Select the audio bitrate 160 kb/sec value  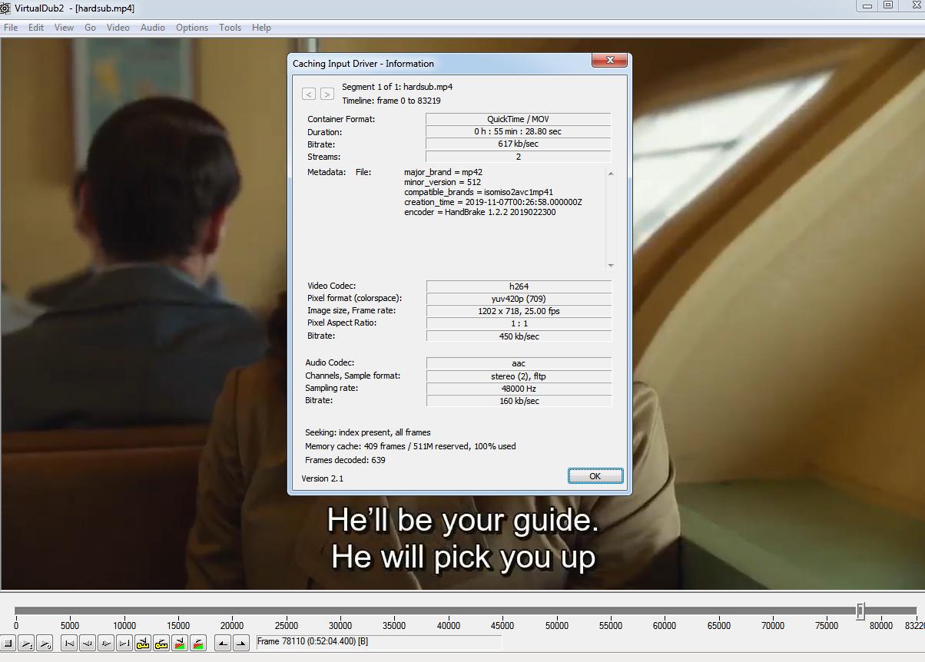click(x=519, y=401)
